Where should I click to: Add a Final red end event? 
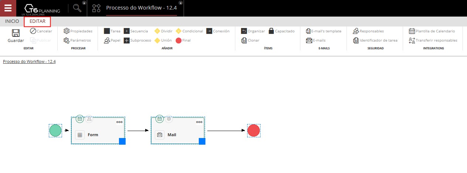[x=183, y=40]
